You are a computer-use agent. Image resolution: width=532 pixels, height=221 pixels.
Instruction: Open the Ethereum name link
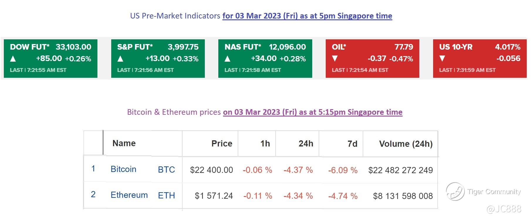(129, 195)
